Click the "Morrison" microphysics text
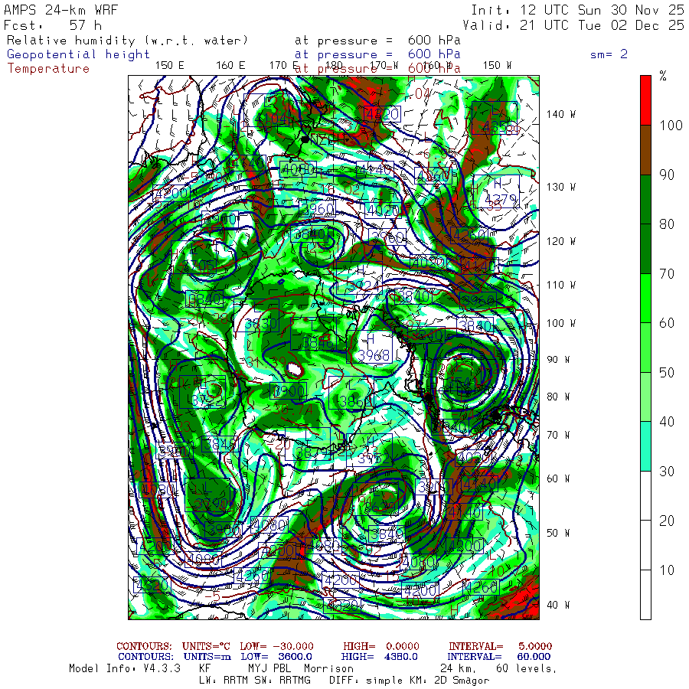689x689 pixels. click(x=328, y=669)
